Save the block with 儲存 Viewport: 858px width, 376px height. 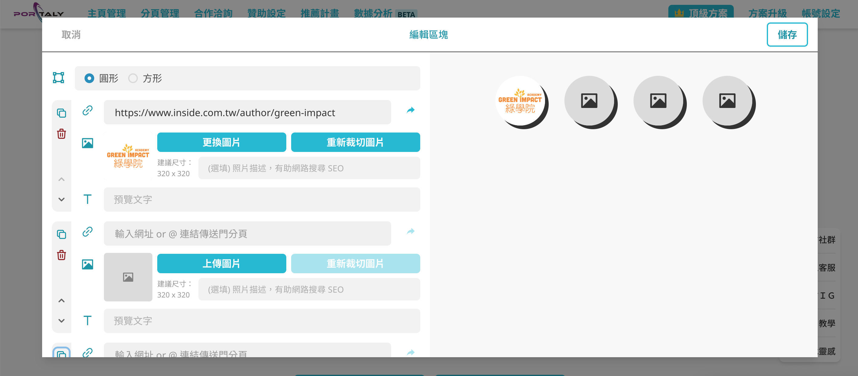[x=787, y=35]
